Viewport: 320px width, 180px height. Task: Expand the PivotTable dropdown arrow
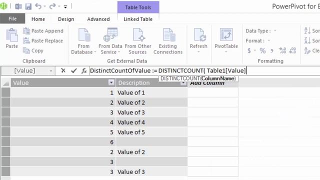pyautogui.click(x=226, y=52)
